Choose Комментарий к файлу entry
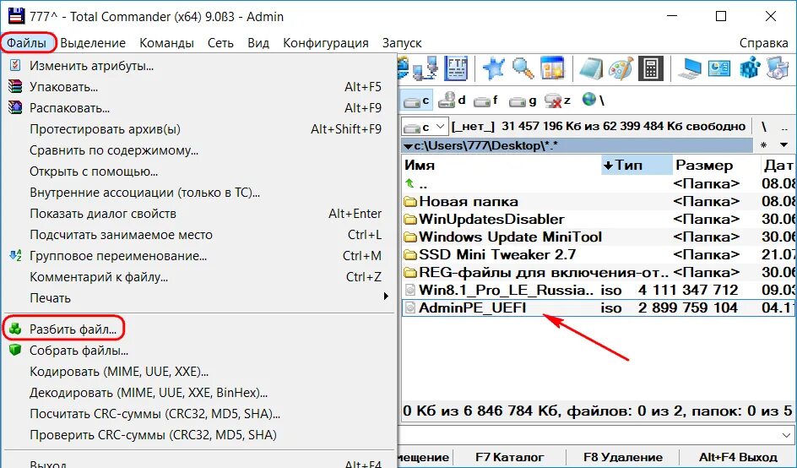The image size is (797, 468). click(x=198, y=277)
